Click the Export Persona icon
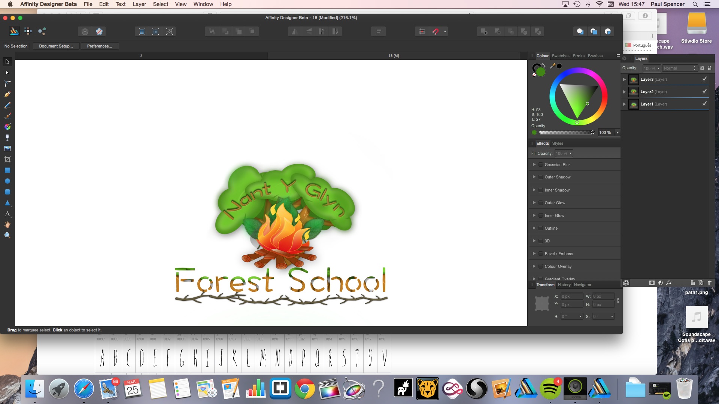 [42, 31]
